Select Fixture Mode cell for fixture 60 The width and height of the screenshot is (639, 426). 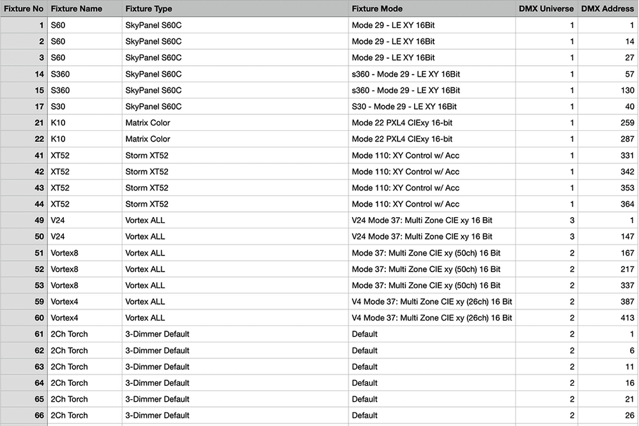pyautogui.click(x=432, y=317)
